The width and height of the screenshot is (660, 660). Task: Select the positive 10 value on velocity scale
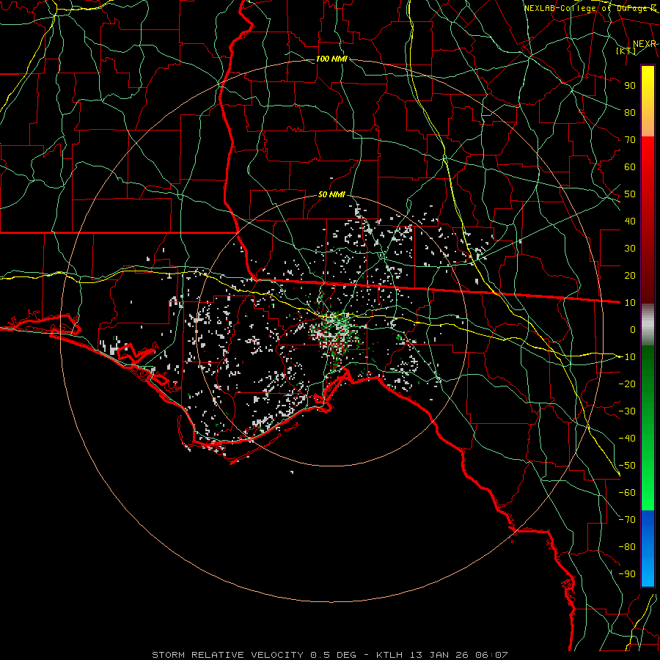[x=630, y=303]
